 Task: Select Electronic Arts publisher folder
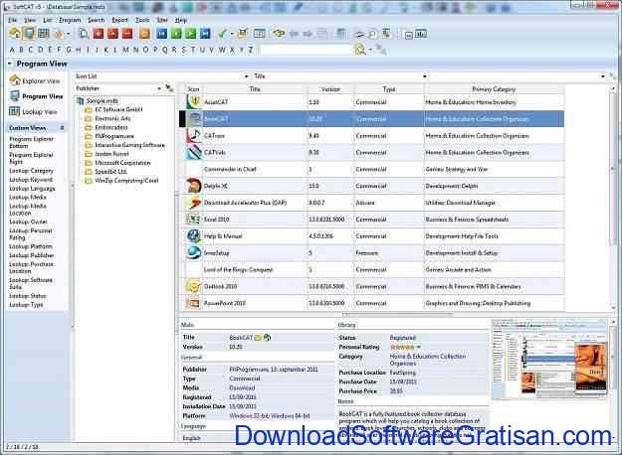tap(107, 118)
